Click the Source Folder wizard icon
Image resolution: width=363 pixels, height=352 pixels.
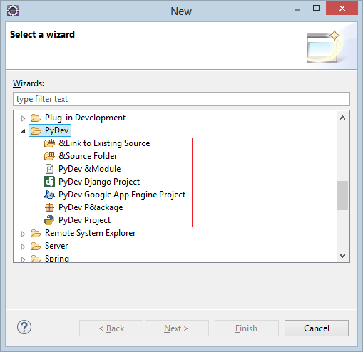(49, 156)
